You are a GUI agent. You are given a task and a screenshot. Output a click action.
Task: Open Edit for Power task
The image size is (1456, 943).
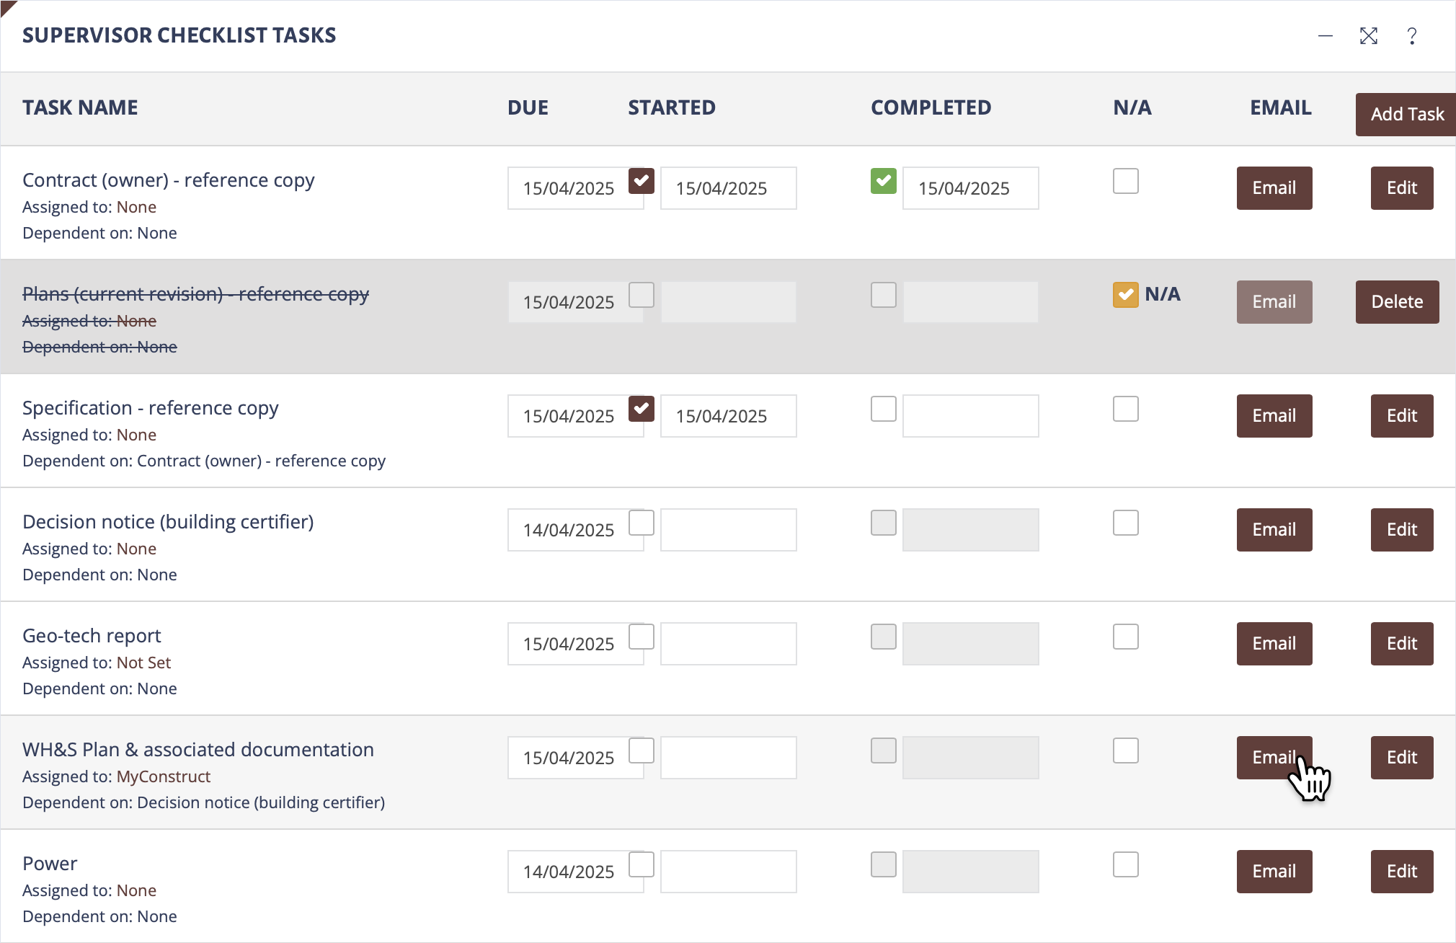click(x=1401, y=872)
